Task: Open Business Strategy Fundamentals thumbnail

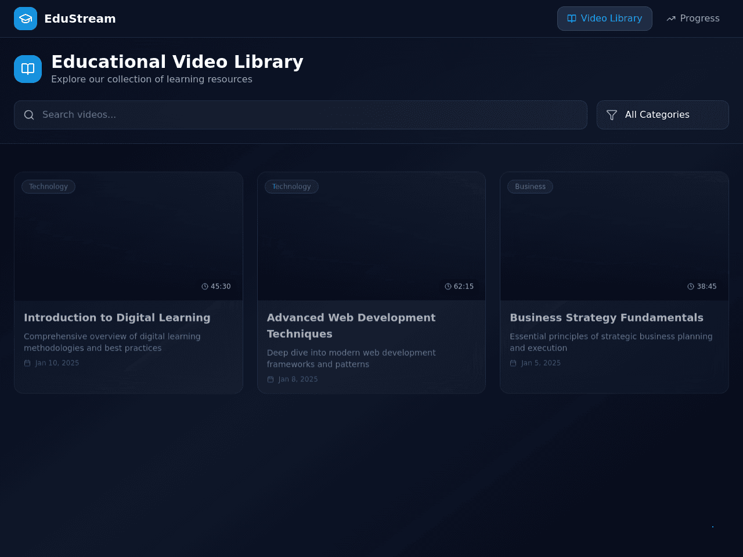Action: coord(614,236)
